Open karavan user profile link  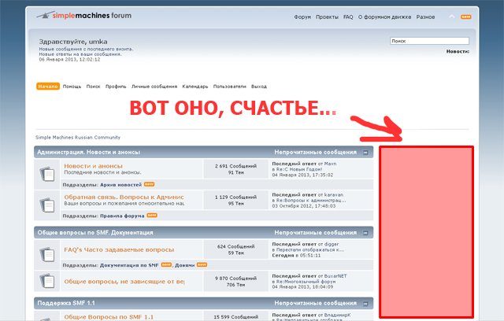point(334,195)
